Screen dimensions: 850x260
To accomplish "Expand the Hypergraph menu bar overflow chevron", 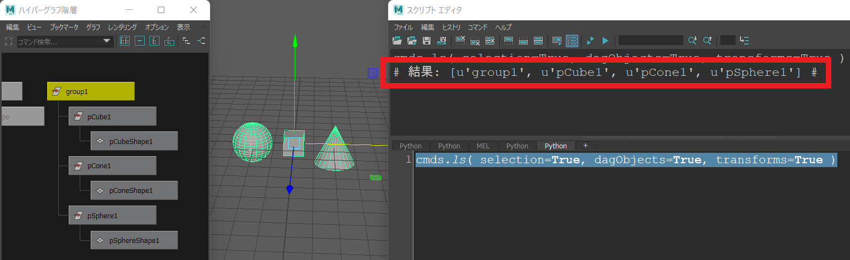I will coord(205,27).
